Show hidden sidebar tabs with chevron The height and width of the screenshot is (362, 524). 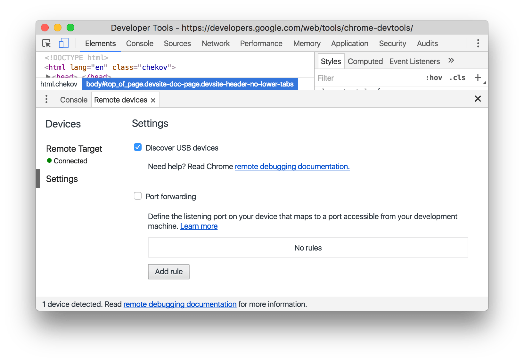[451, 61]
